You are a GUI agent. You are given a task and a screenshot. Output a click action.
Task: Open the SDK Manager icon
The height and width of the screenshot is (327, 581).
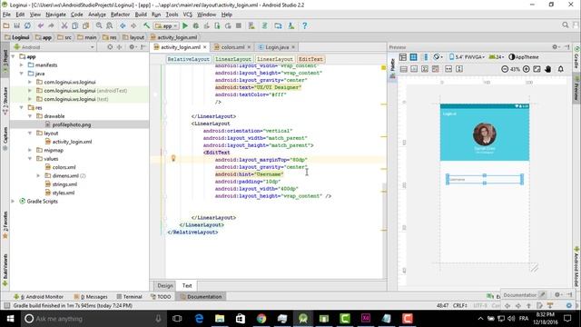point(291,25)
